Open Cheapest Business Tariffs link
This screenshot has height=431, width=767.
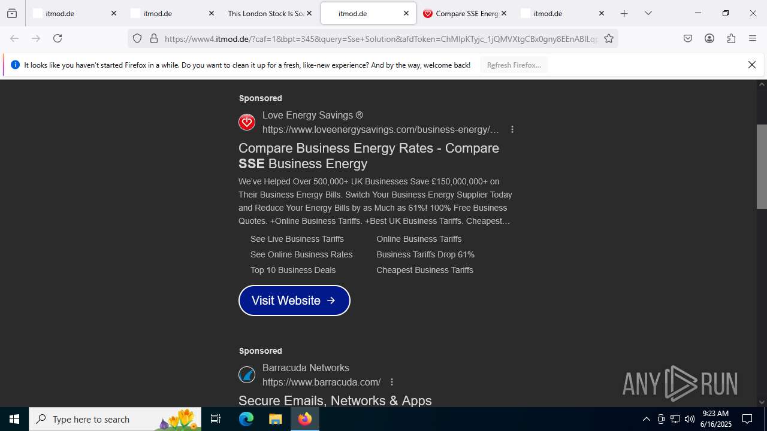425,270
